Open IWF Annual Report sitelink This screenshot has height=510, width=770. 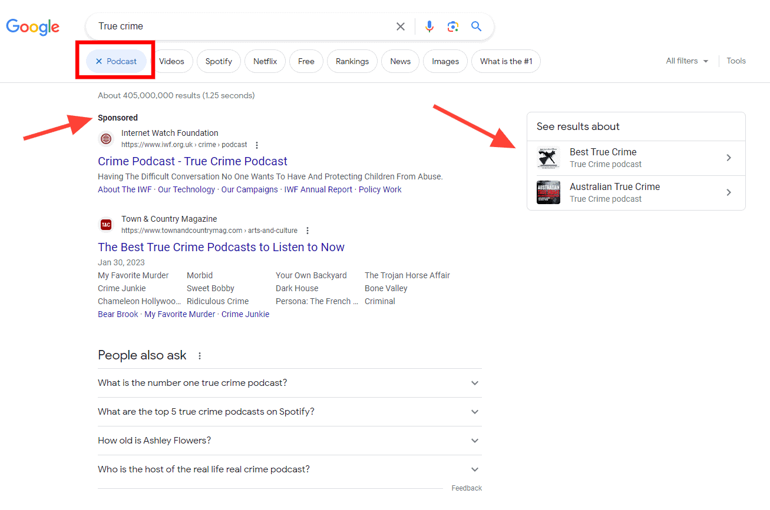click(x=318, y=189)
